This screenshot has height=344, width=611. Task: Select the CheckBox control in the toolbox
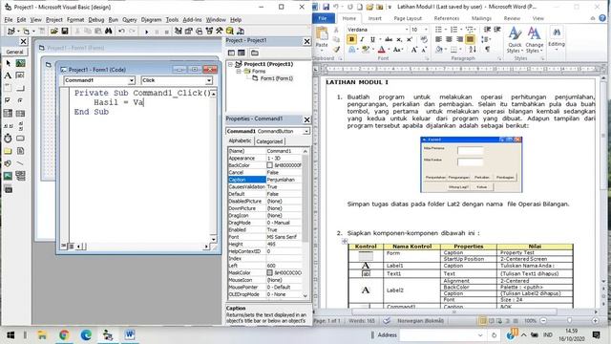[8, 100]
